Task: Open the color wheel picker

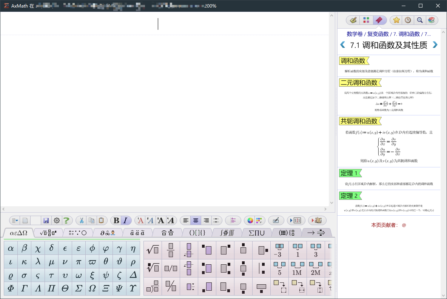Action: point(250,221)
